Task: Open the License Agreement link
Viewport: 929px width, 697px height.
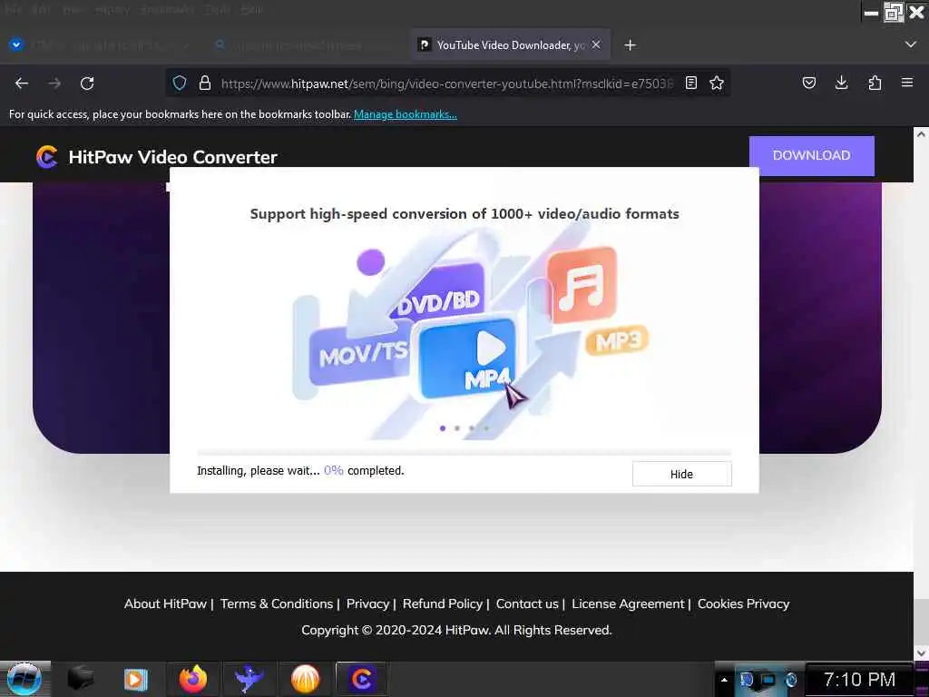Action: coord(628,604)
